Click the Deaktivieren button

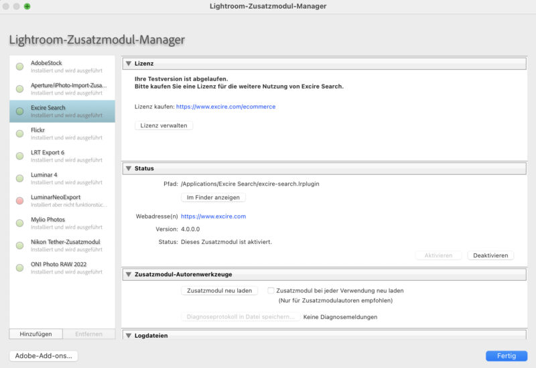coord(490,255)
